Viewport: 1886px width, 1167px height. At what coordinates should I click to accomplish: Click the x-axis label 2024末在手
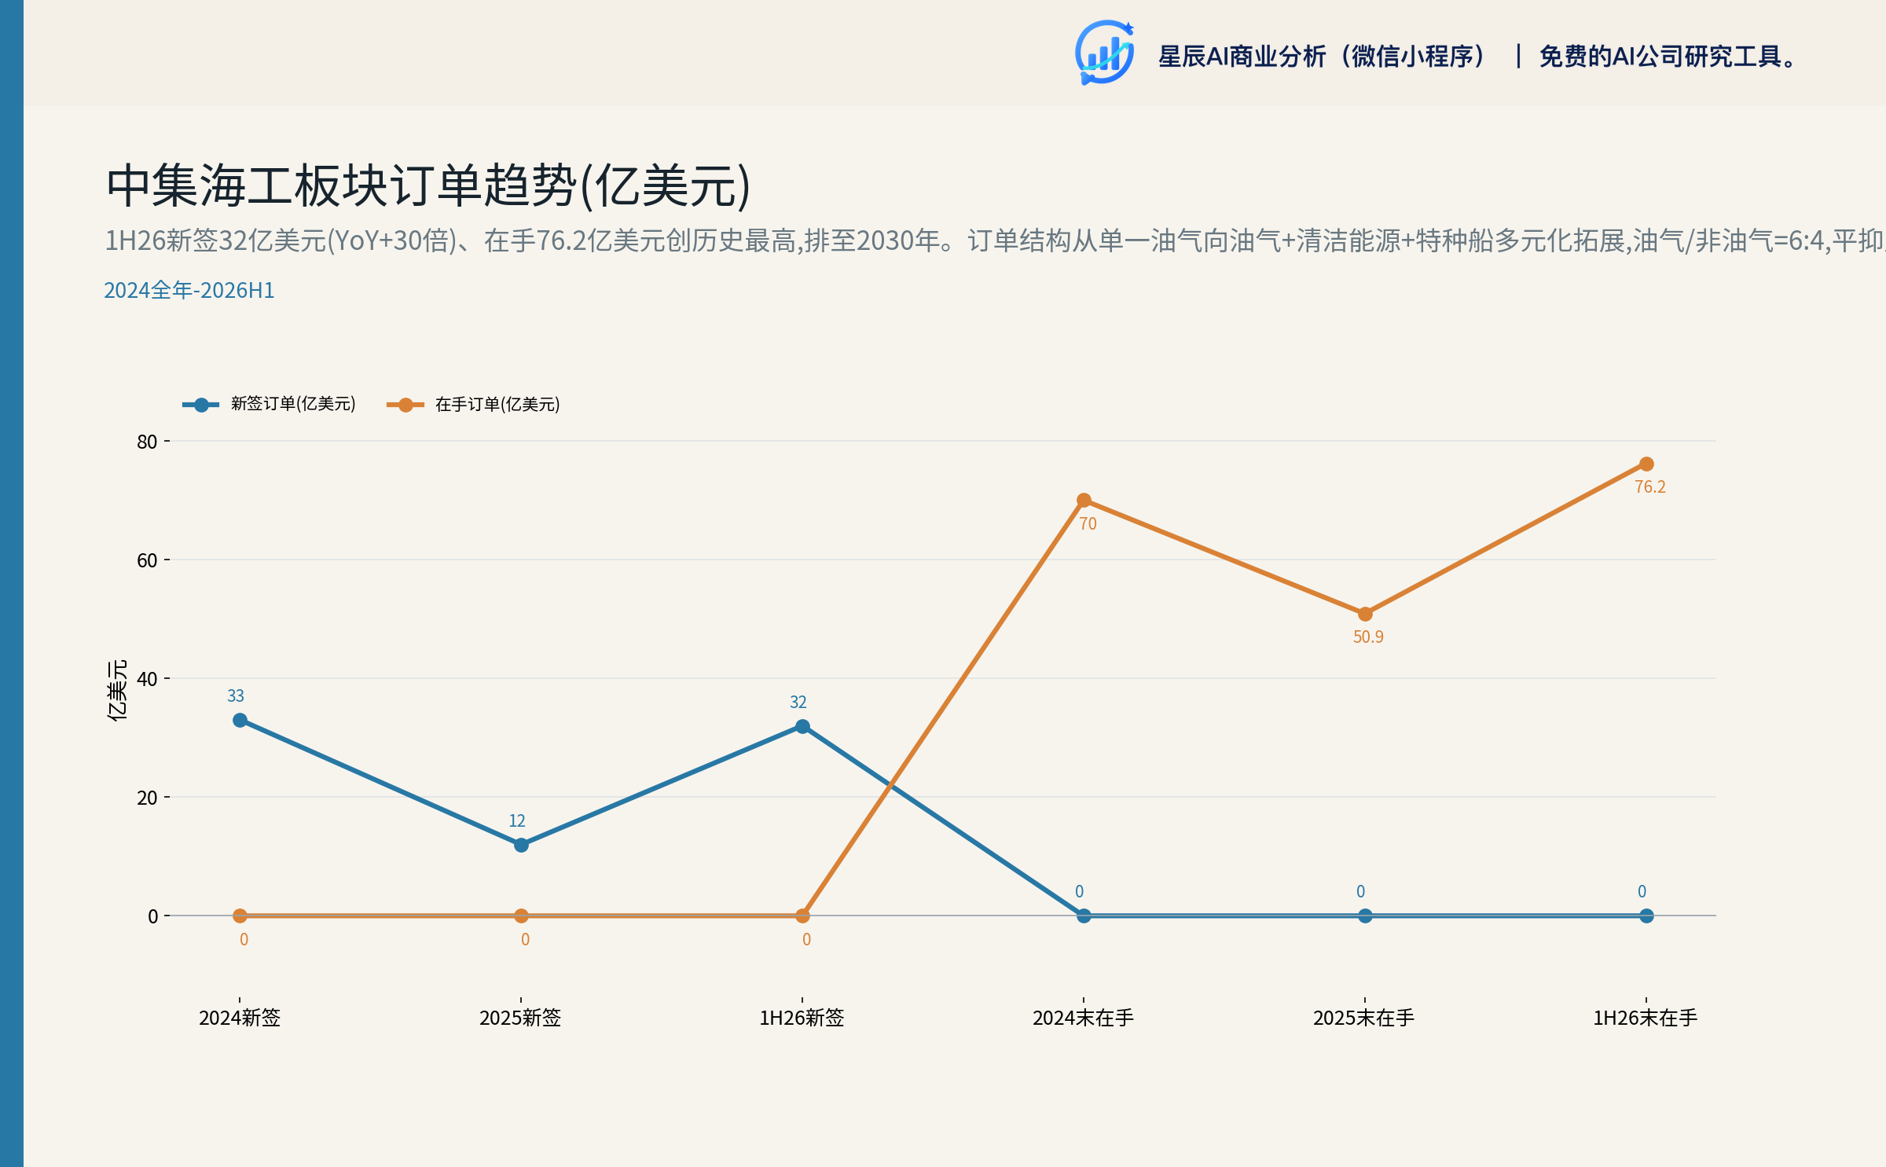pyautogui.click(x=1083, y=1018)
